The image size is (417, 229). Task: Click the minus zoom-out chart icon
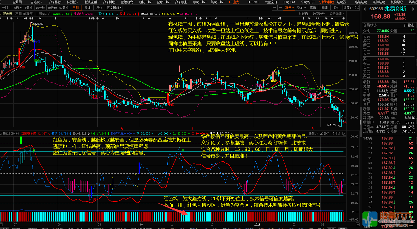280,8
